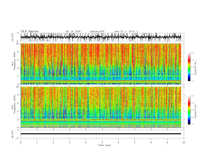Click the "station=ATH" label
The width and height of the screenshot is (207, 160).
click(97, 31)
